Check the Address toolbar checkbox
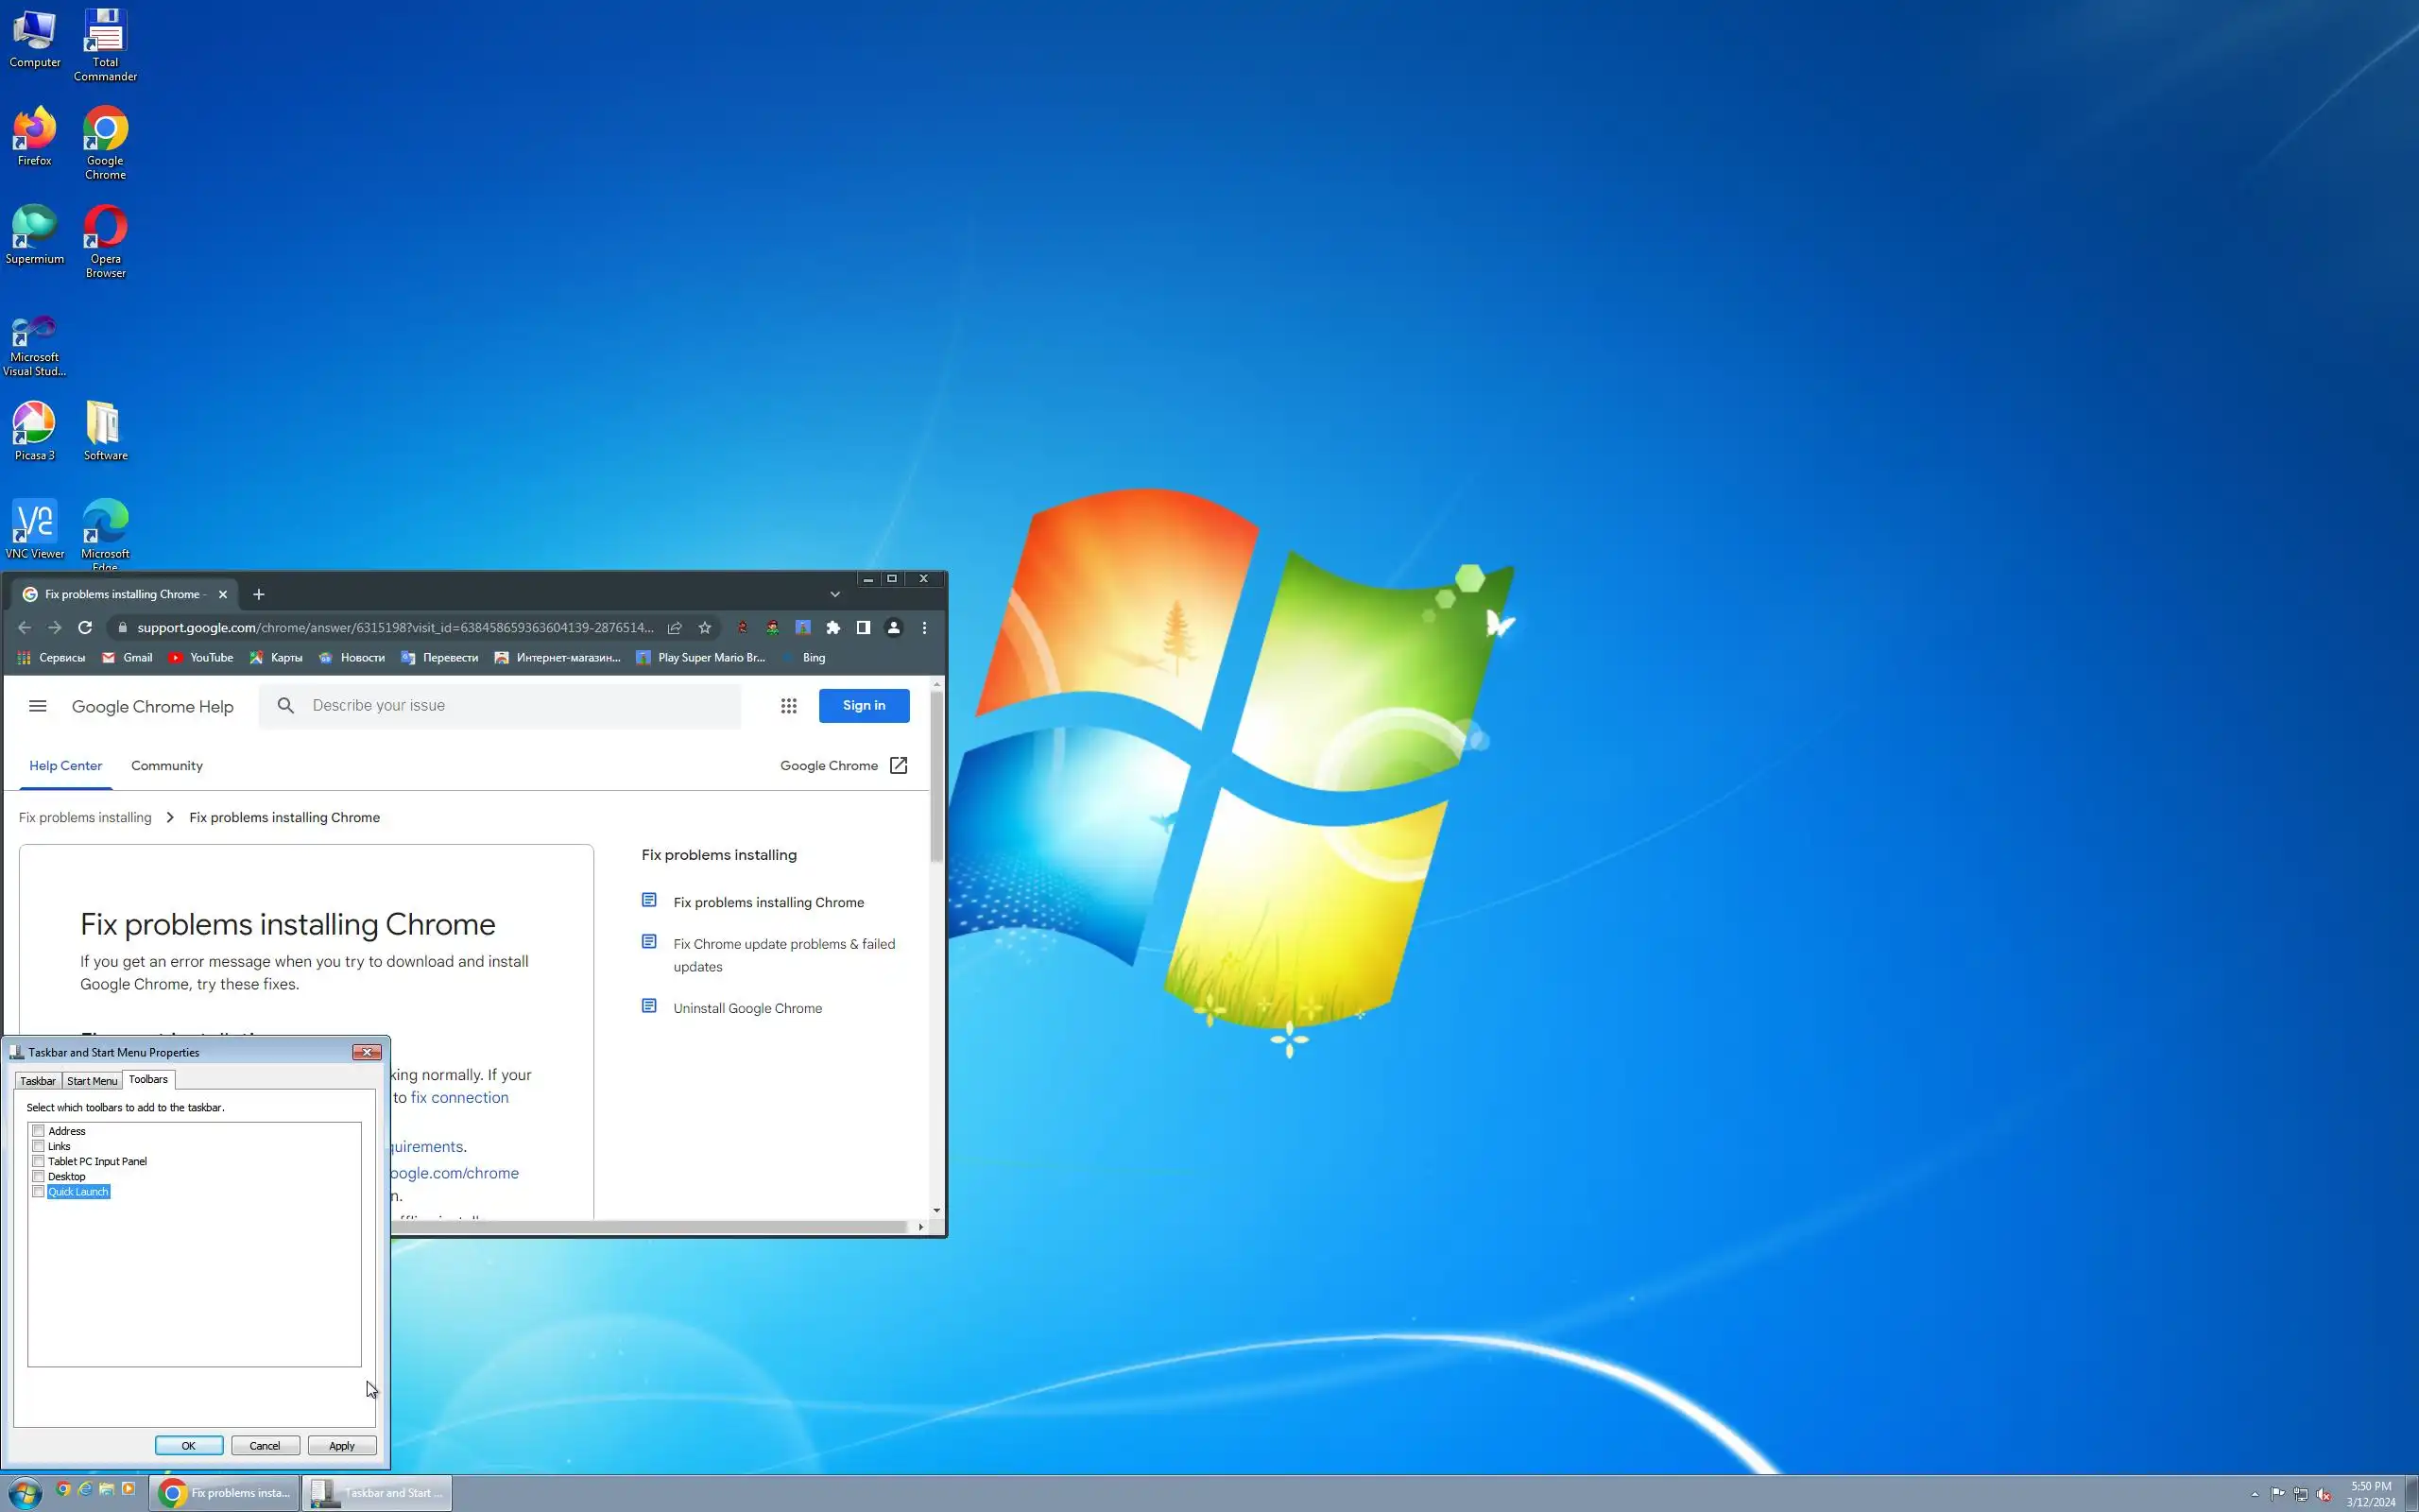 coord(38,1131)
